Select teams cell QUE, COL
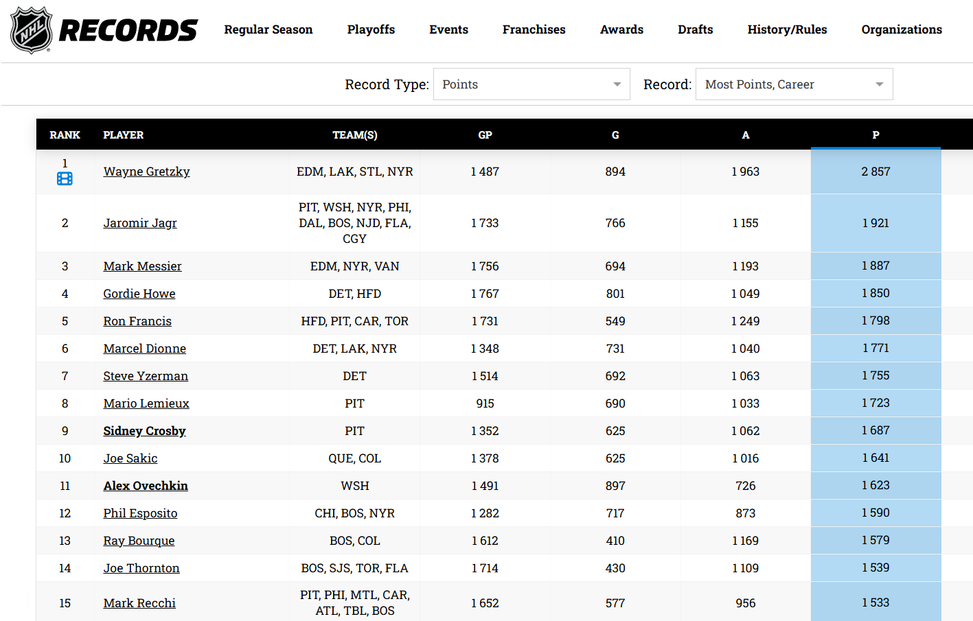Viewport: 973px width, 621px height. (355, 458)
